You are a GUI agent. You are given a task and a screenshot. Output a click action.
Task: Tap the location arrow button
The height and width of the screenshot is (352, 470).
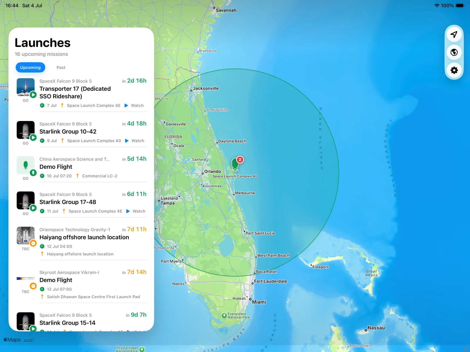[x=454, y=34]
